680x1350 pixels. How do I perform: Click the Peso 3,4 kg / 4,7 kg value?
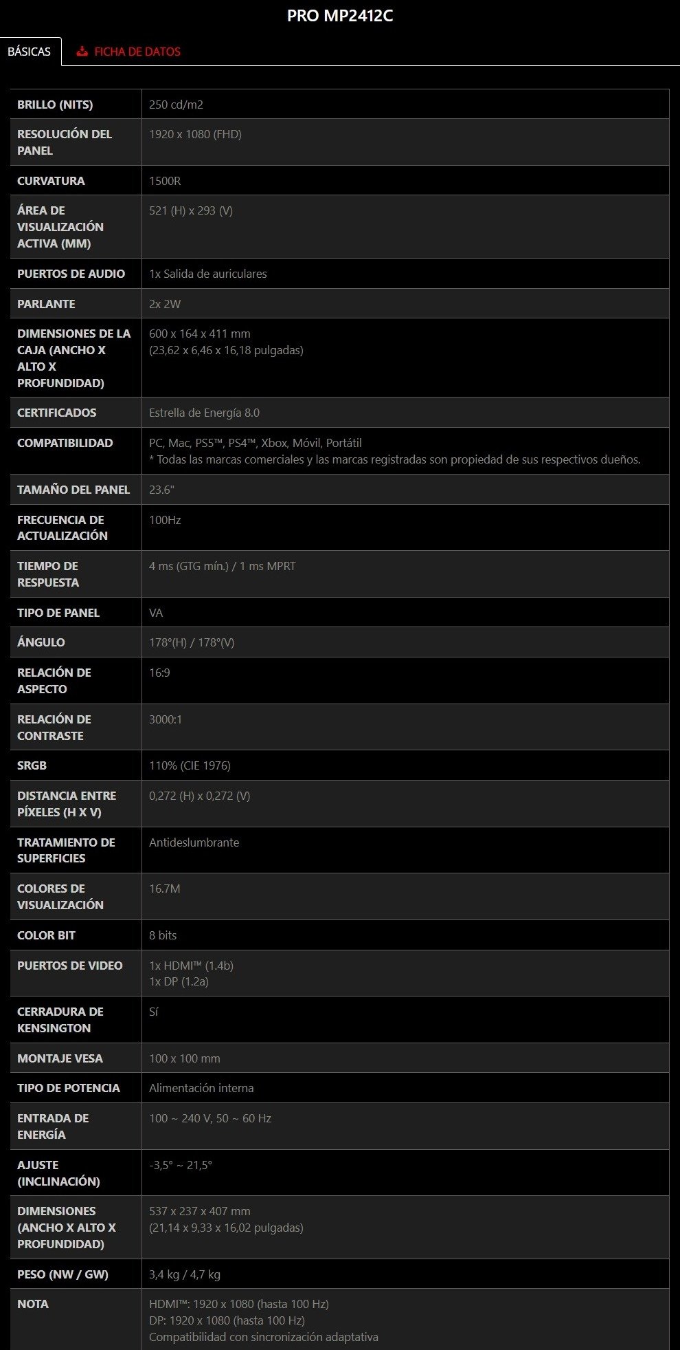point(184,1274)
